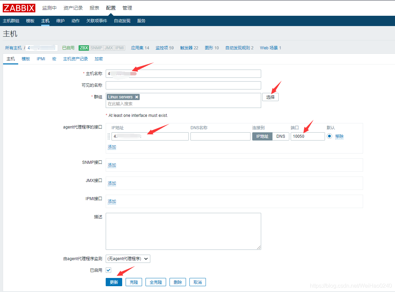
Task: Click the 所有主机 breadcrumb link
Action: [13, 48]
